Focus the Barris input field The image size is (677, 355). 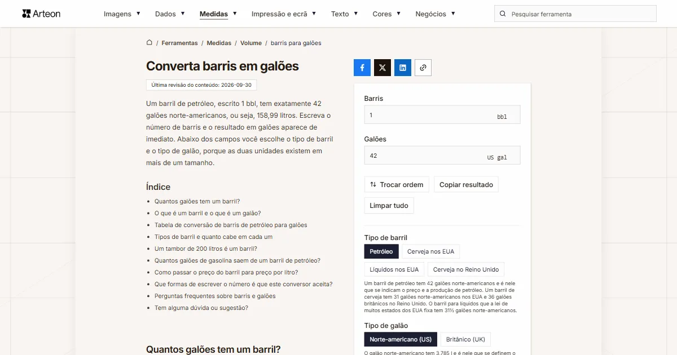pyautogui.click(x=442, y=114)
